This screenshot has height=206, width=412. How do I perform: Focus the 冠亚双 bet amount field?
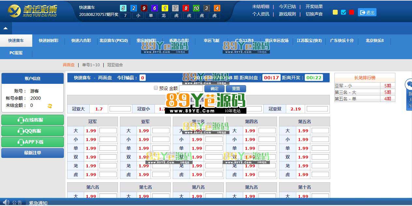pos(317,109)
